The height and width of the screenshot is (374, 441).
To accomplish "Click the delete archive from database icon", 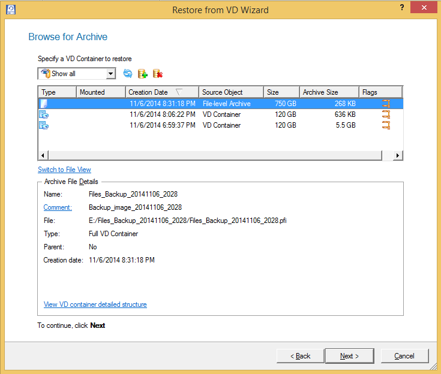I will point(158,74).
